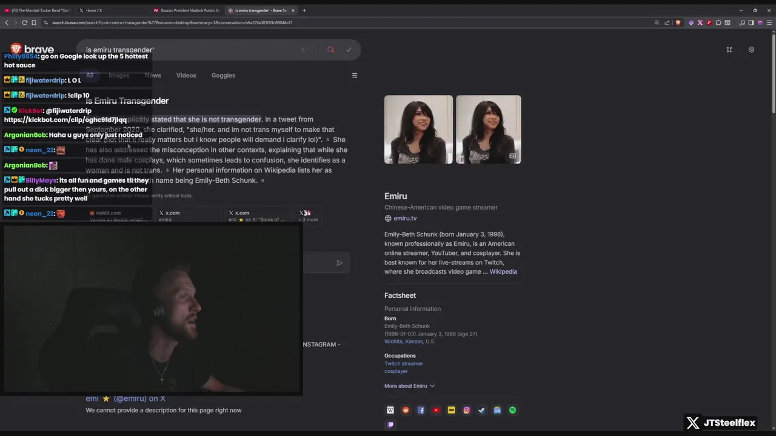Click the browser address bar URL

point(172,22)
